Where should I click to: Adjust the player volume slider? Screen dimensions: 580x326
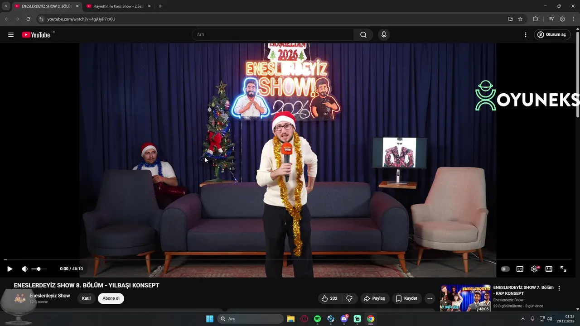(39, 269)
